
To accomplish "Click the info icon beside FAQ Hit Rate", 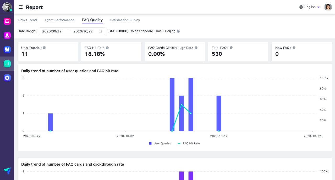I will [107, 48].
